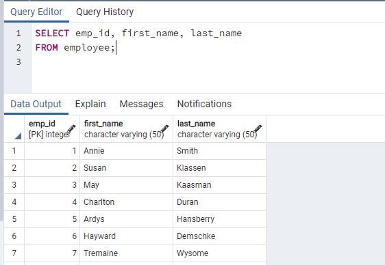Viewport: 385px width, 265px height.
Task: Click the cell containing Klassen
Action: (219, 168)
